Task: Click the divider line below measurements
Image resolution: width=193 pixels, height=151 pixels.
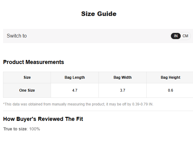Action: tap(98, 111)
